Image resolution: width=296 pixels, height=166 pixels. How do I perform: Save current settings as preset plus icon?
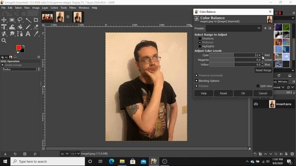(265, 28)
